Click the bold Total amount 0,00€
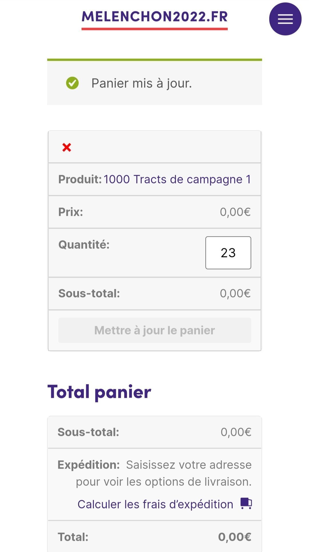 click(235, 537)
